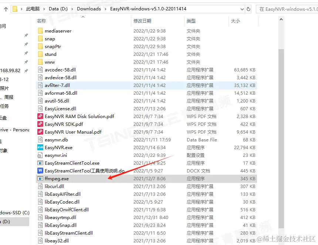Click the 配置设置 type cell of easynvr.ini
The image size is (318, 245).
coord(196,155)
